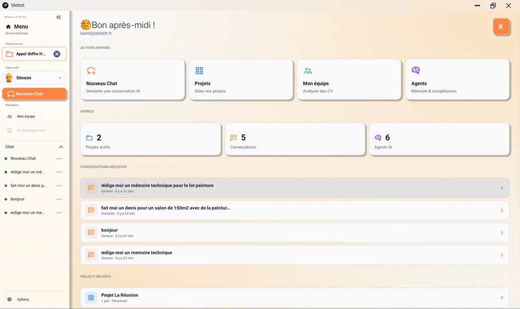
Task: Click the grid icon on Projets card
Action: pyautogui.click(x=199, y=70)
